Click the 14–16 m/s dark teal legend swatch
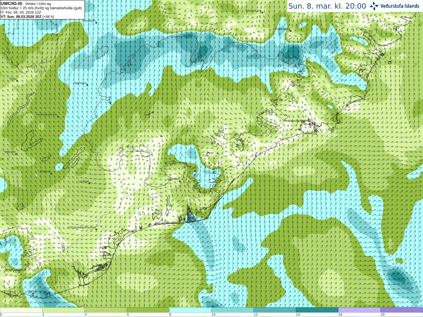The height and width of the screenshot is (317, 423). pyautogui.click(x=317, y=310)
